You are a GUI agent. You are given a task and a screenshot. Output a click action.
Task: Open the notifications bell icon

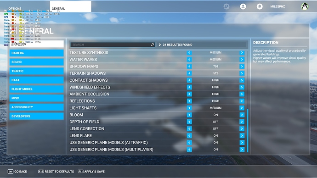[x=260, y=6]
